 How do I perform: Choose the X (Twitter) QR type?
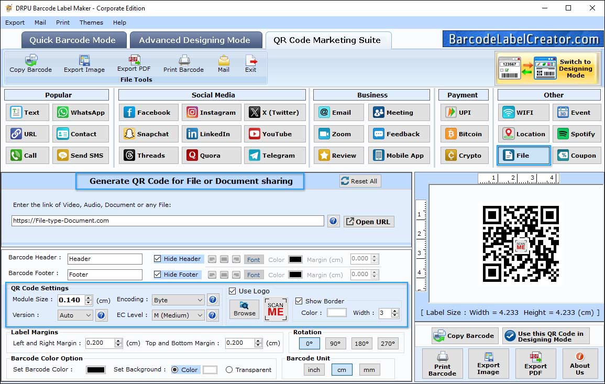point(274,112)
